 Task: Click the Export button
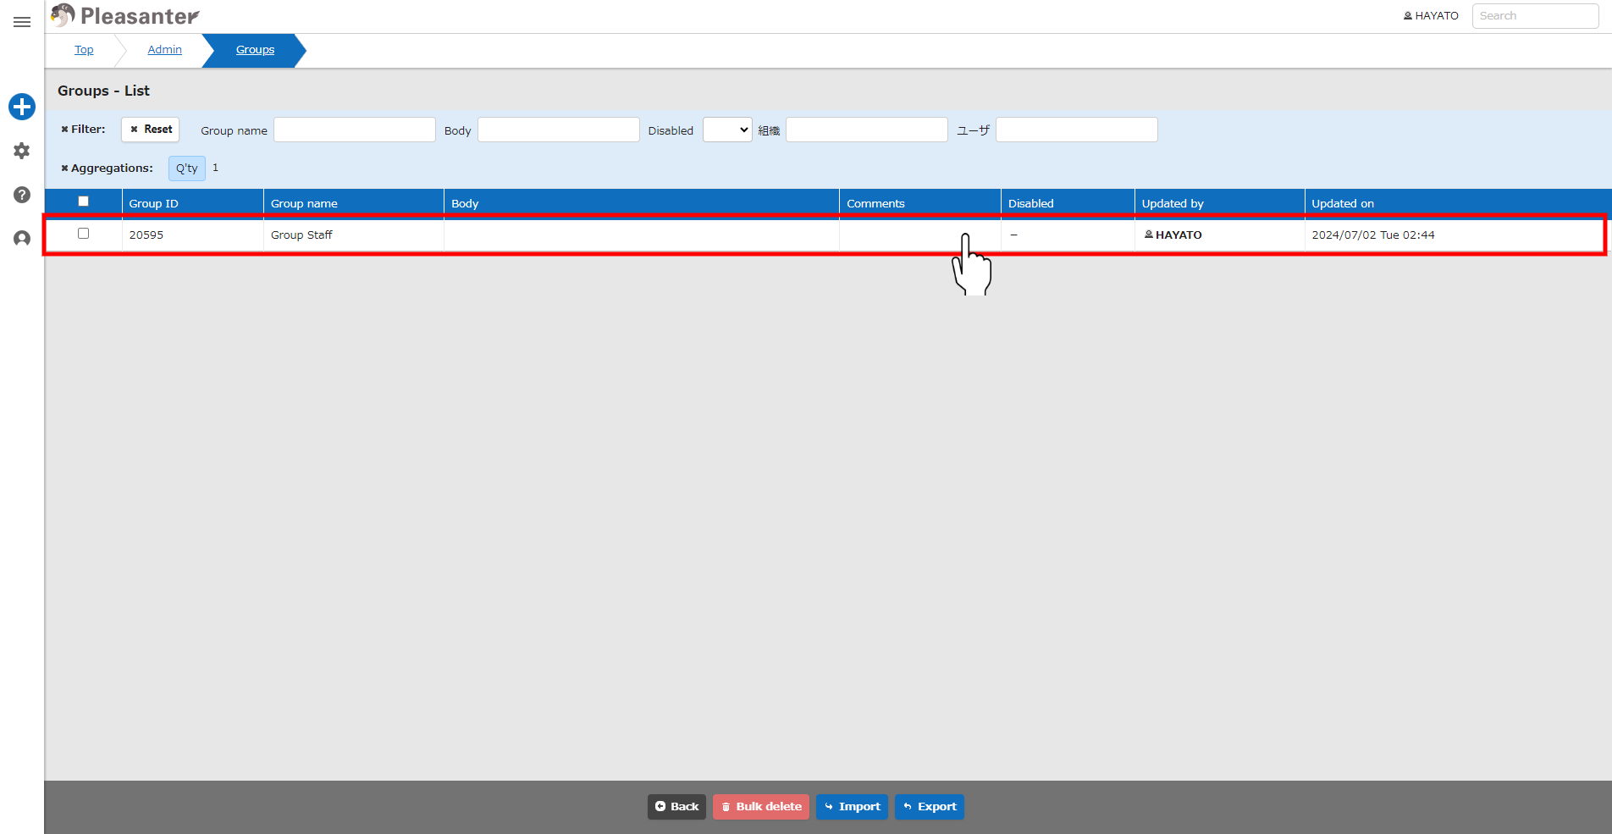click(x=930, y=807)
